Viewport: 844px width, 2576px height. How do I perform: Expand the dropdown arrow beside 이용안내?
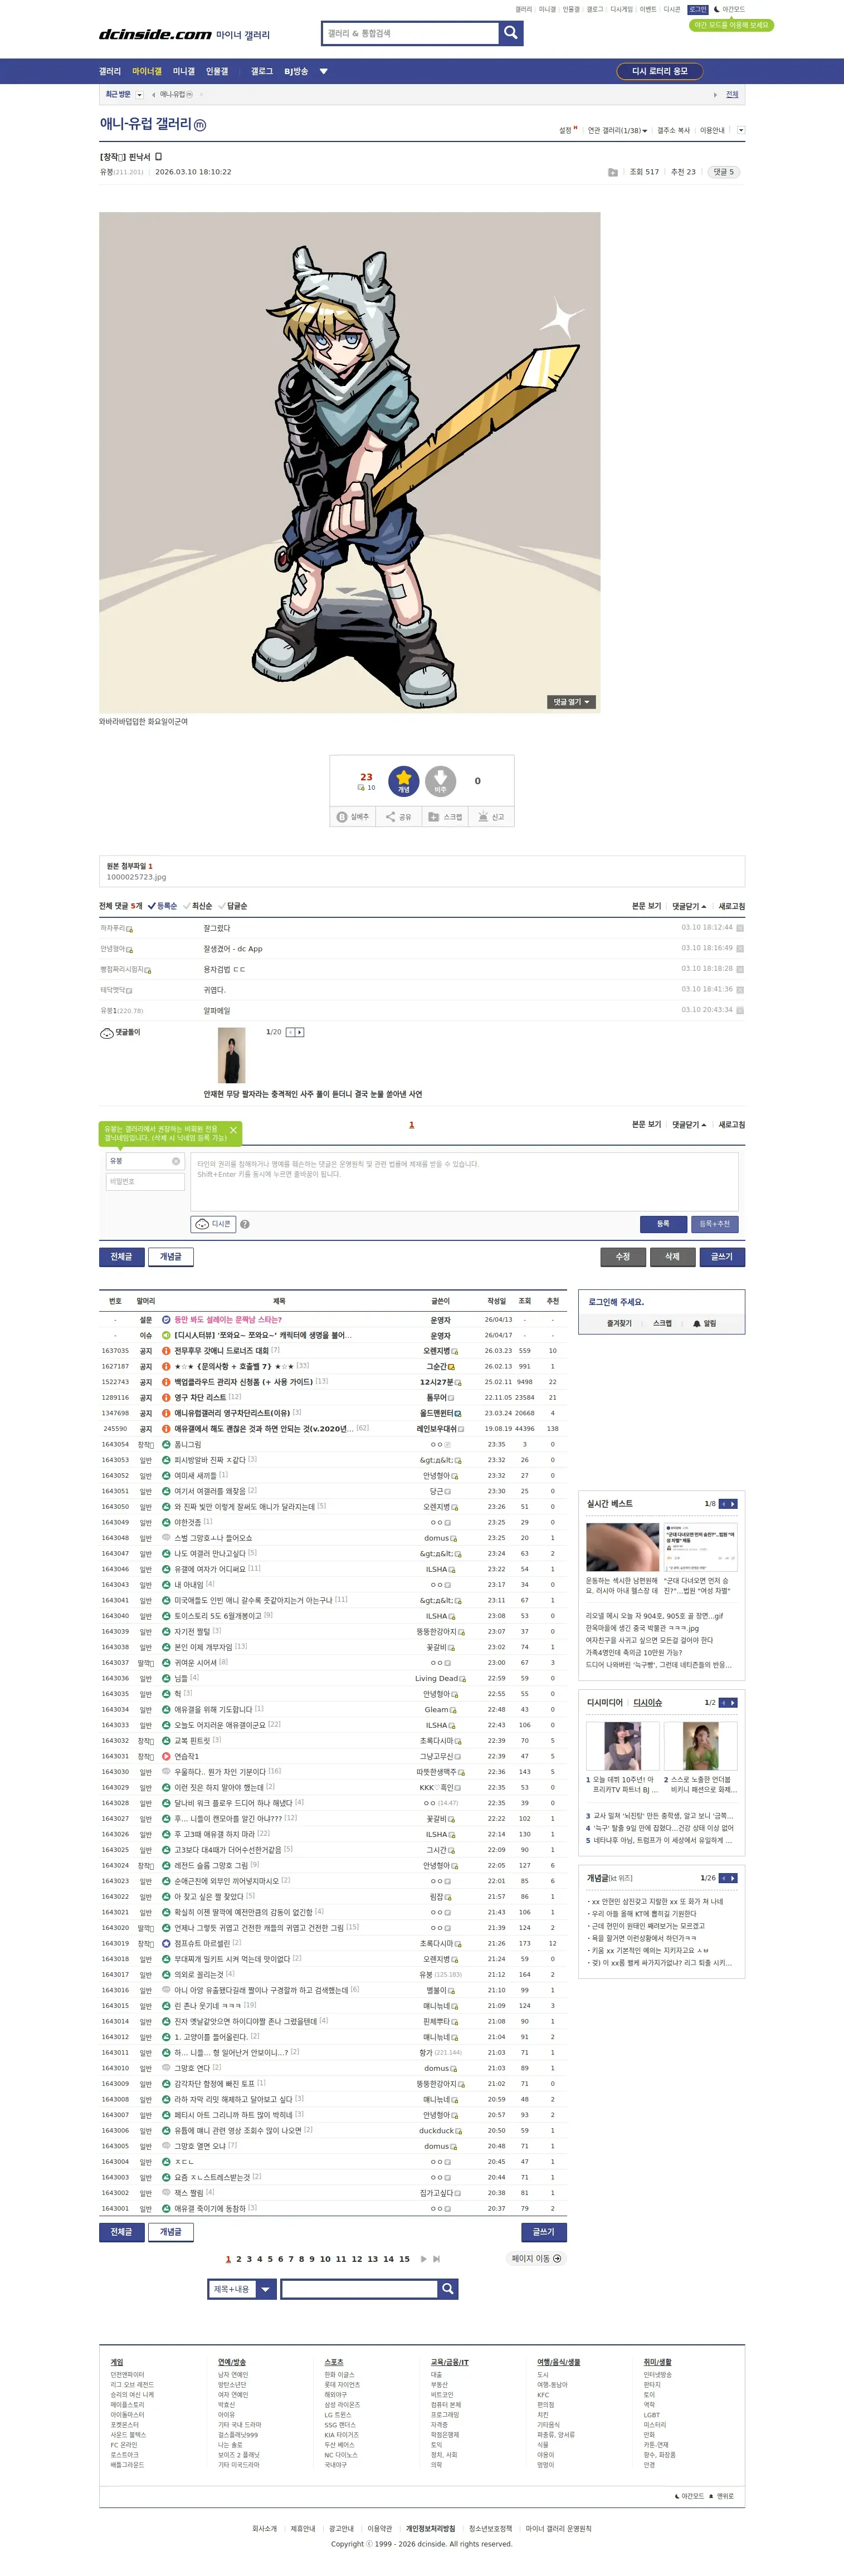click(x=740, y=130)
